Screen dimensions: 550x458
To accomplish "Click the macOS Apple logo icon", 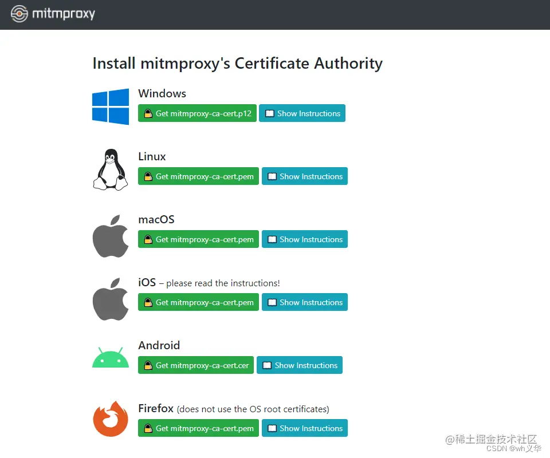I will (111, 236).
